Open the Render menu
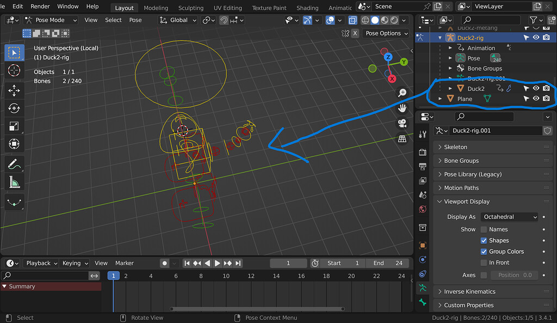 40,7
